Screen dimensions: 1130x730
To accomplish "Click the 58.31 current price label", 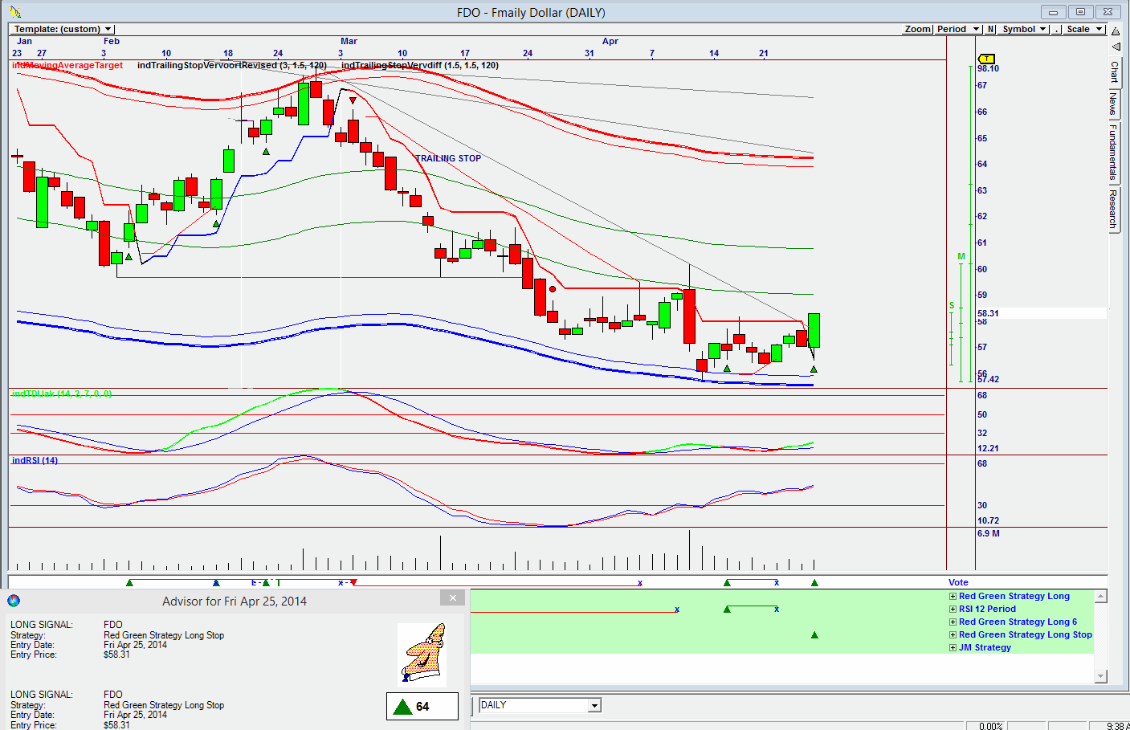I will (988, 313).
